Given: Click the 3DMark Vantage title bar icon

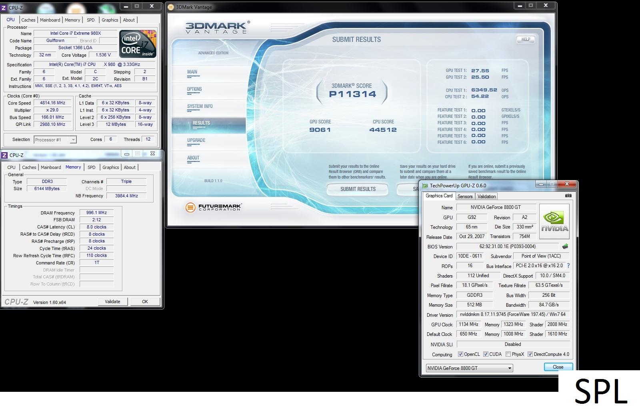Looking at the screenshot, I should [171, 7].
